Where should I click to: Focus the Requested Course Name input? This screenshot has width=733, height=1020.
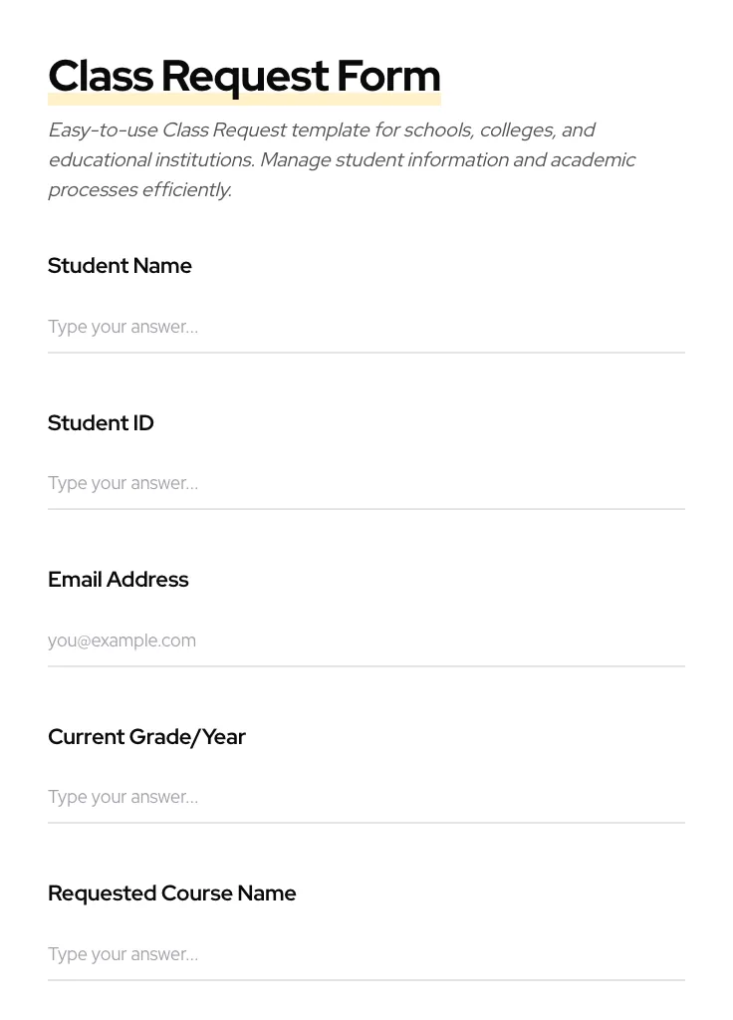366,954
